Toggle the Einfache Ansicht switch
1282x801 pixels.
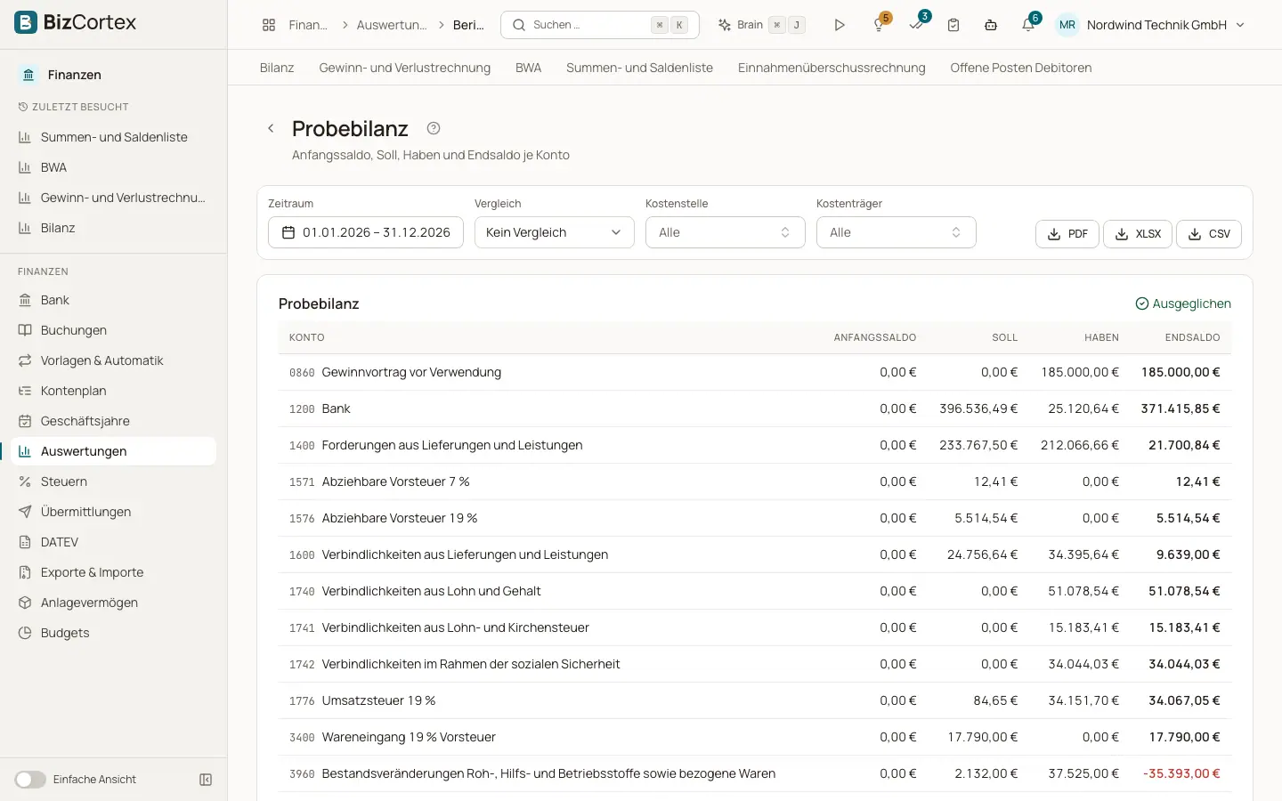[30, 780]
